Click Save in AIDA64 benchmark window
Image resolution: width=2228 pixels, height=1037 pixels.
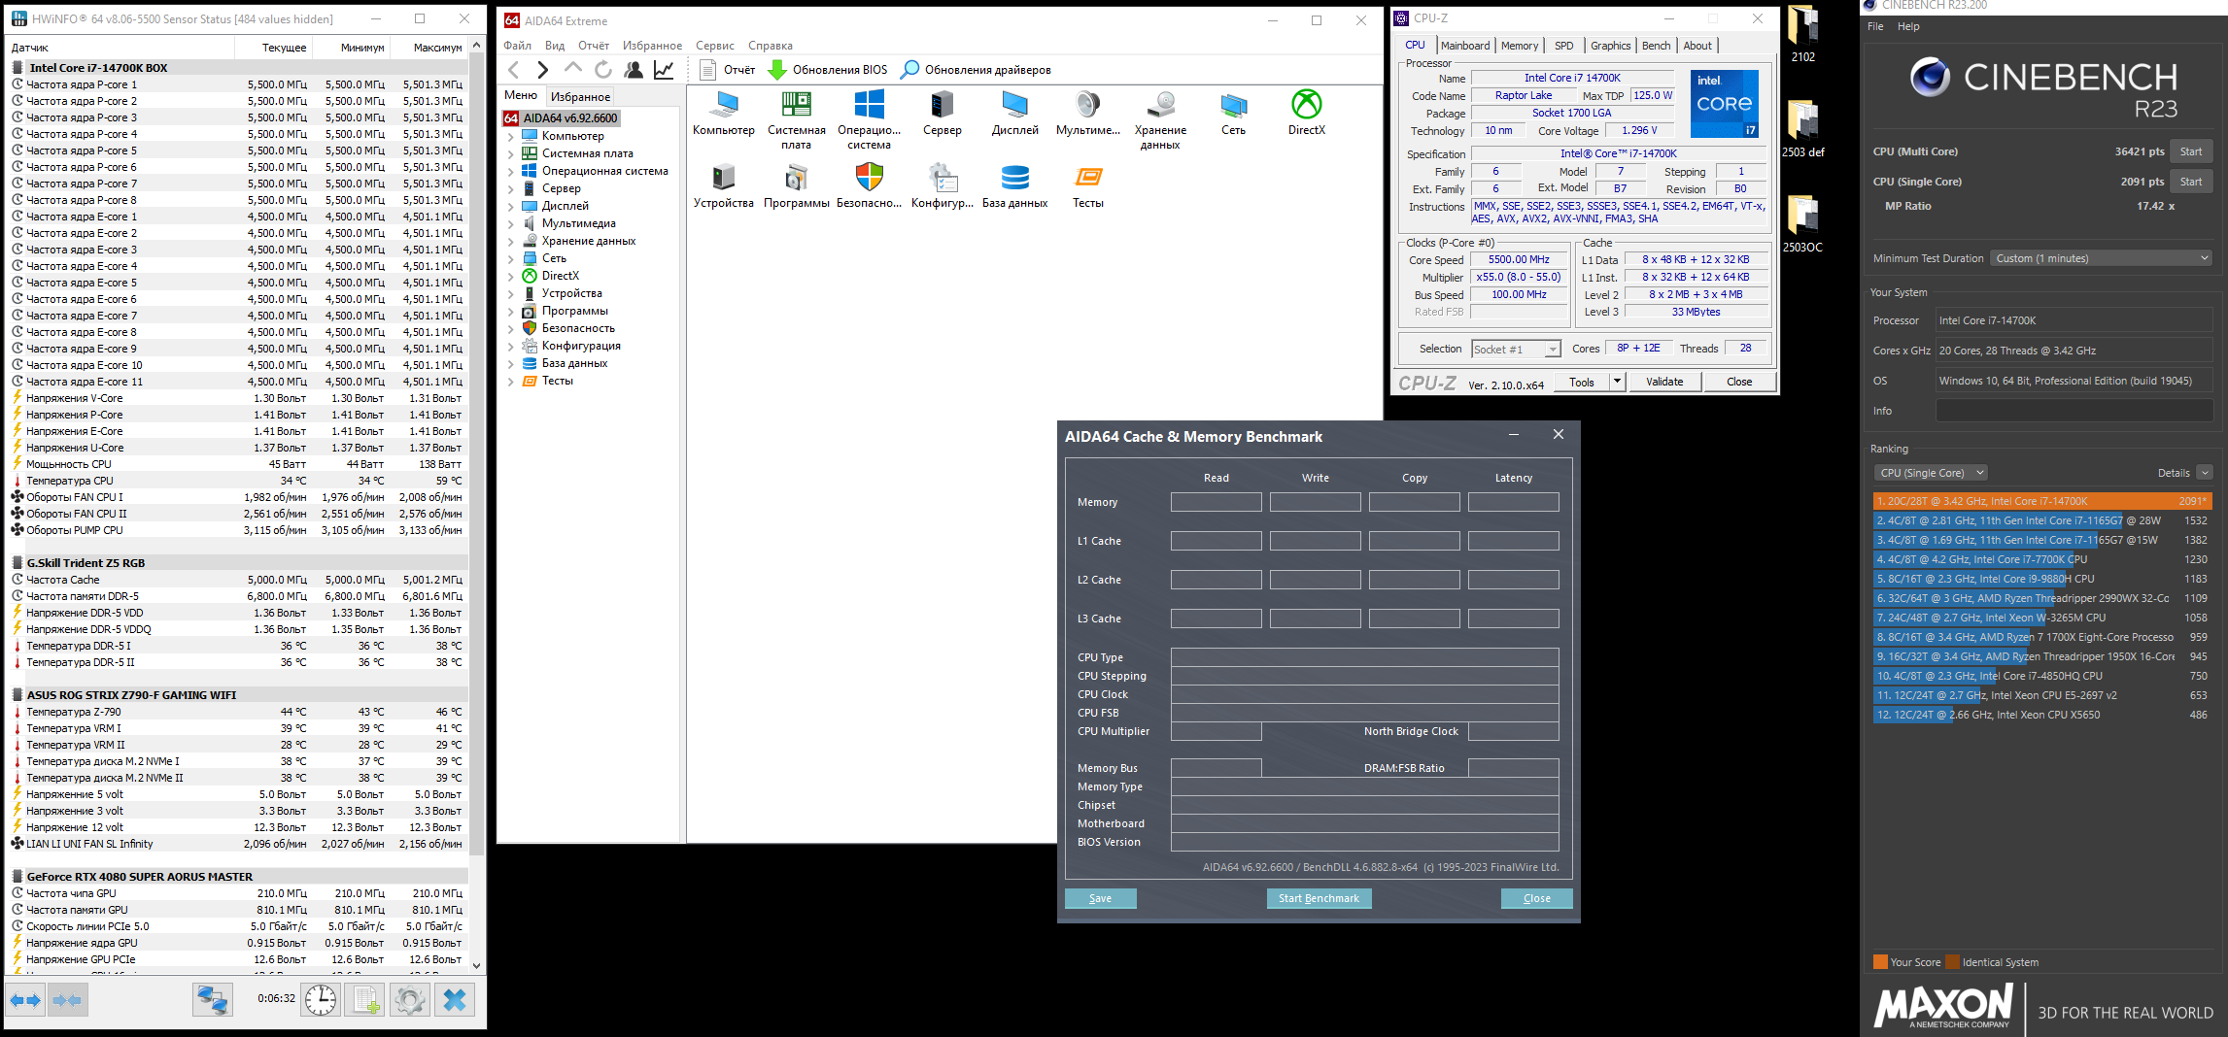click(x=1100, y=898)
